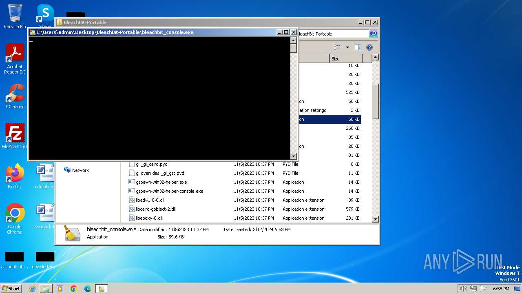Toggle the preview pane button in Explorer
Image resolution: width=522 pixels, height=294 pixels.
[358, 47]
